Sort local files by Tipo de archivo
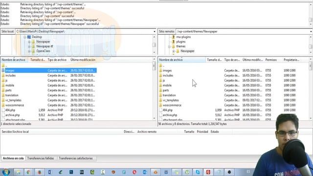This screenshot has width=313, height=176. [58, 60]
